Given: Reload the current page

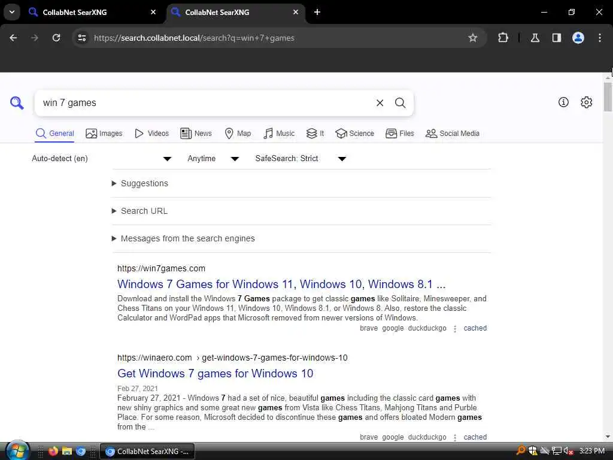Looking at the screenshot, I should [x=56, y=38].
